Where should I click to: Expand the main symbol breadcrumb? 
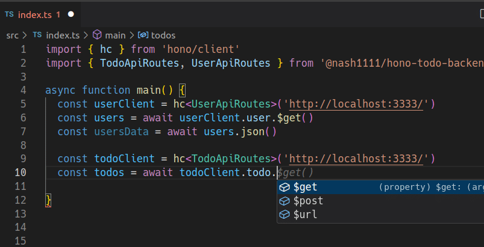(x=116, y=35)
